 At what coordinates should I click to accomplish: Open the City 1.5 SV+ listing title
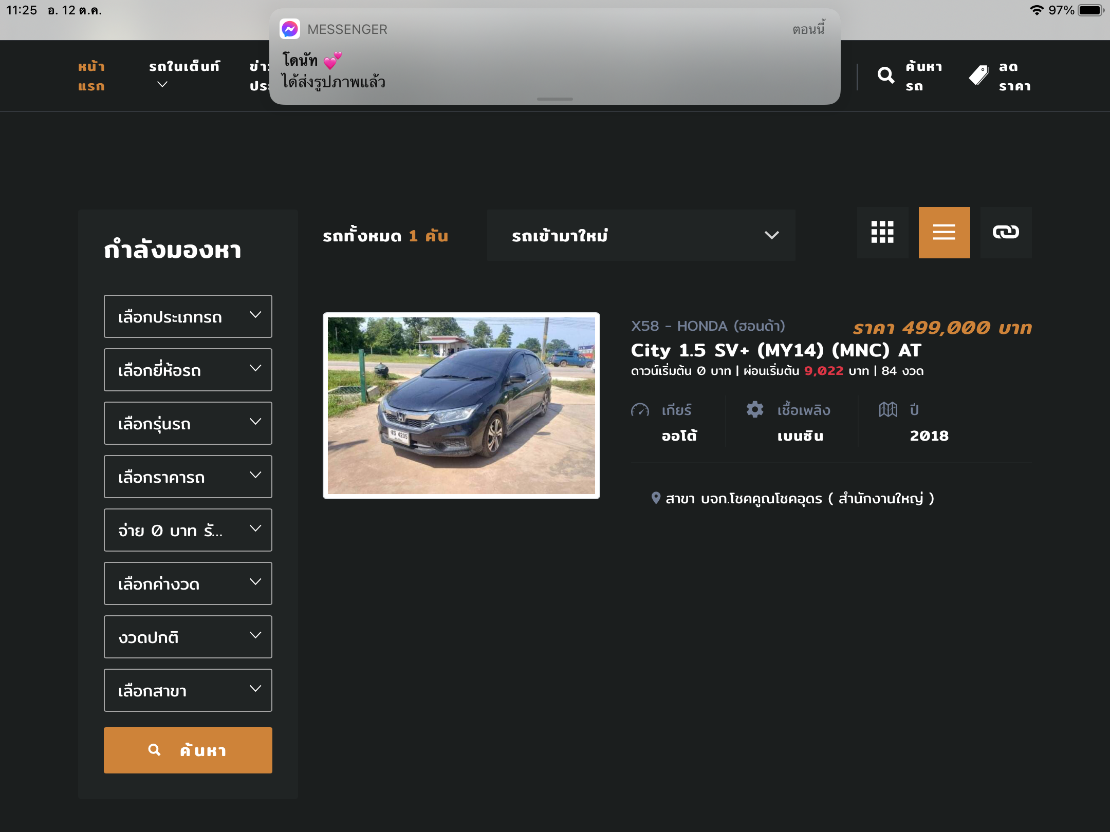[776, 350]
